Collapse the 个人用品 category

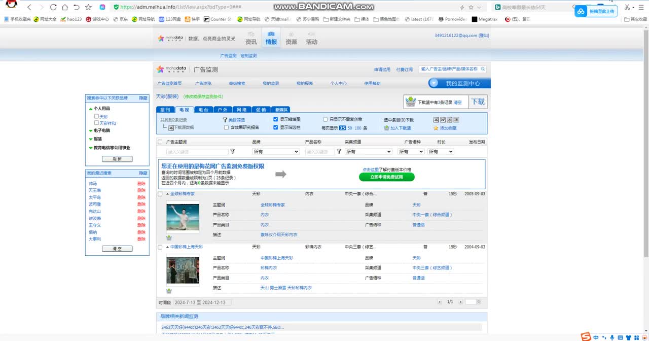pyautogui.click(x=91, y=109)
